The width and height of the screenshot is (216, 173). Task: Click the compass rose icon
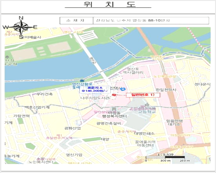point(21,27)
